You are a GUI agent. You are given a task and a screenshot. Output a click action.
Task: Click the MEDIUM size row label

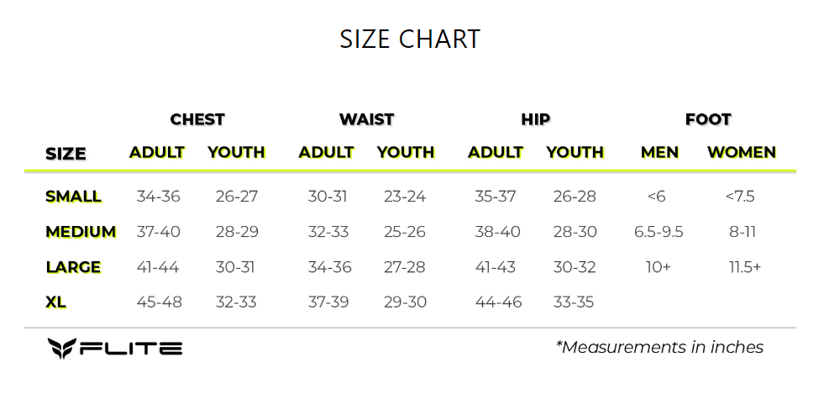pos(81,232)
